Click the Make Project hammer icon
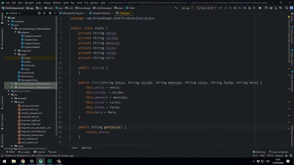Screen dimensions: 294x165 pyautogui.click(x=176, y=8)
